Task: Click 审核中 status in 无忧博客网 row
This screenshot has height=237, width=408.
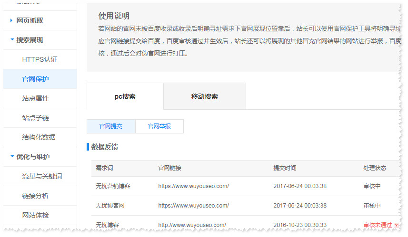Action: [372, 206]
